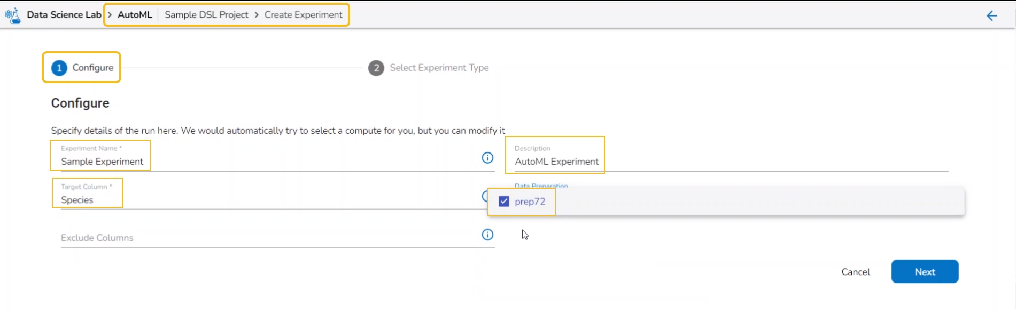Uncheck the prep72 checkbox
Viewport: 1016px width, 314px height.
504,202
